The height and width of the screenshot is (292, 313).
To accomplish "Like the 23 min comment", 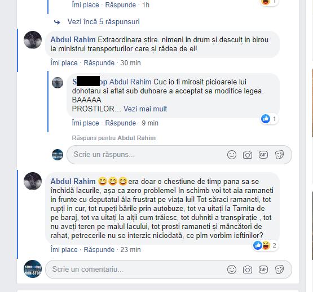I will tap(64, 250).
